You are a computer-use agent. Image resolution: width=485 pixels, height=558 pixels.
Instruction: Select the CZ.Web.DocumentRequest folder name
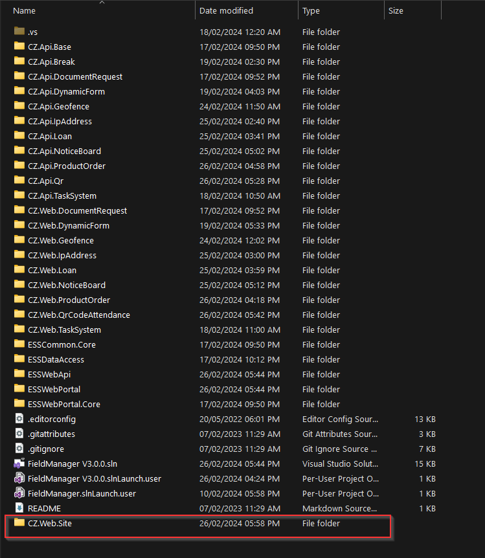point(77,210)
